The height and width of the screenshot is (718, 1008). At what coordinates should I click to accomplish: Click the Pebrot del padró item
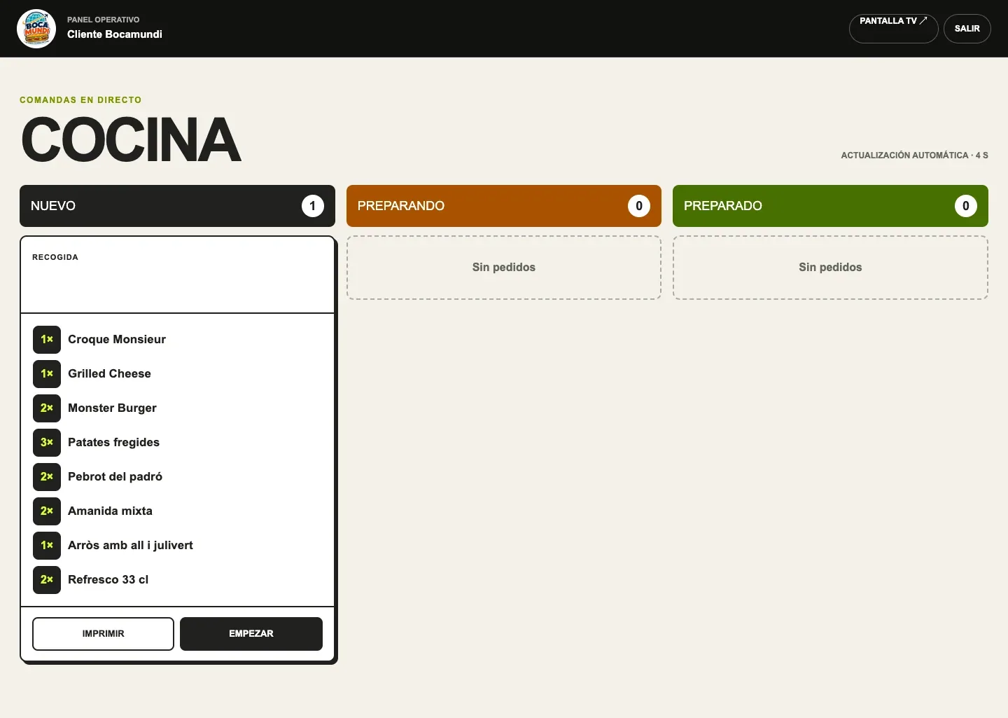(x=115, y=477)
